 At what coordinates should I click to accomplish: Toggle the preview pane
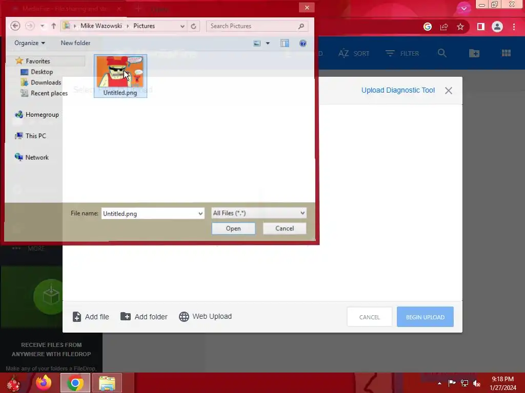click(x=285, y=43)
